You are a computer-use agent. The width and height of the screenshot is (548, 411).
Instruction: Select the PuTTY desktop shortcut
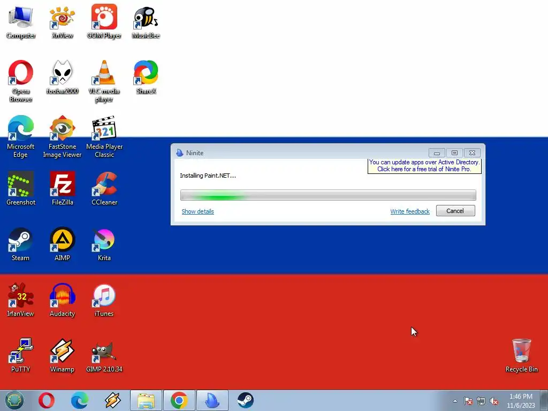21,355
